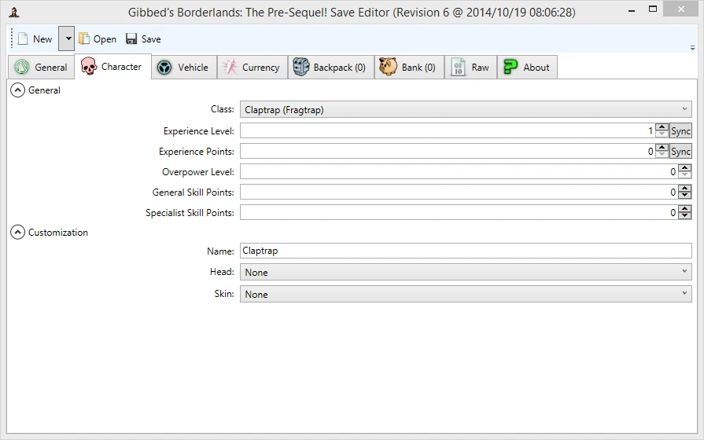
Task: Click the Save floppy disk icon
Action: 131,39
